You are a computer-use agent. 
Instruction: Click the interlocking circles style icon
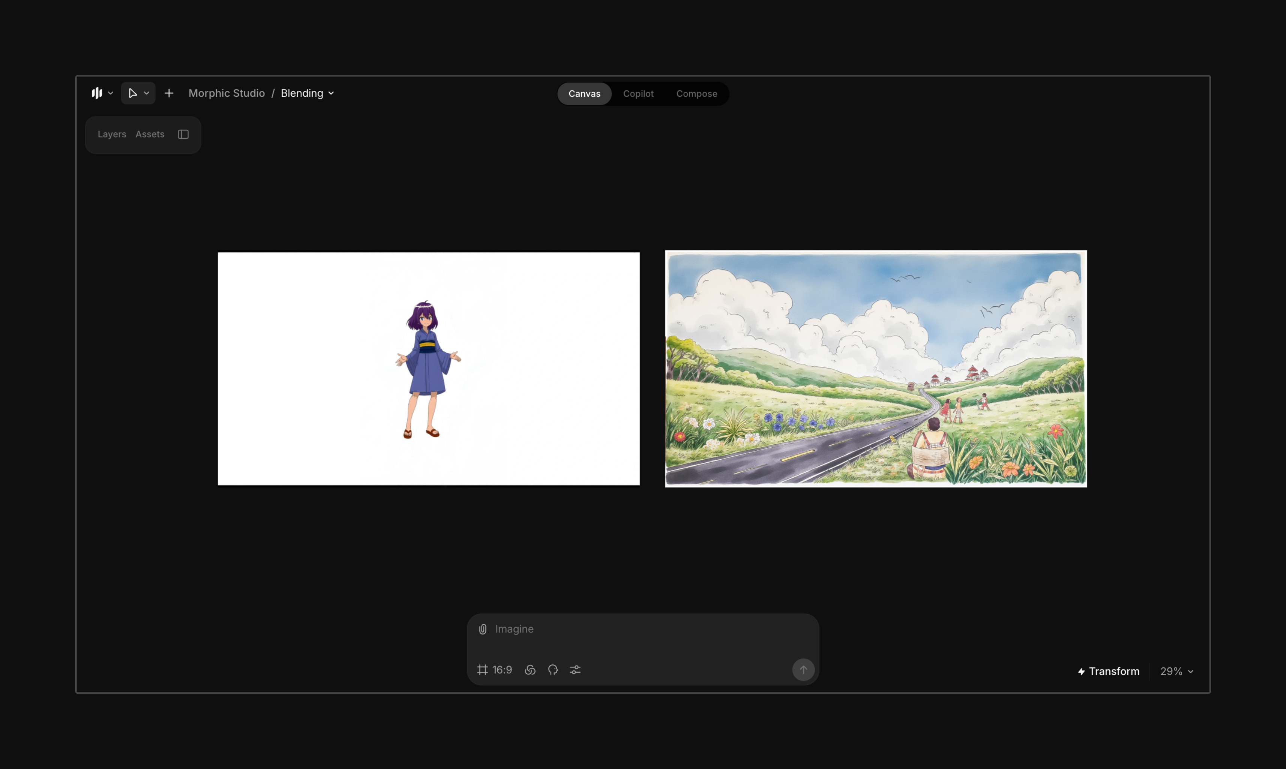click(530, 670)
